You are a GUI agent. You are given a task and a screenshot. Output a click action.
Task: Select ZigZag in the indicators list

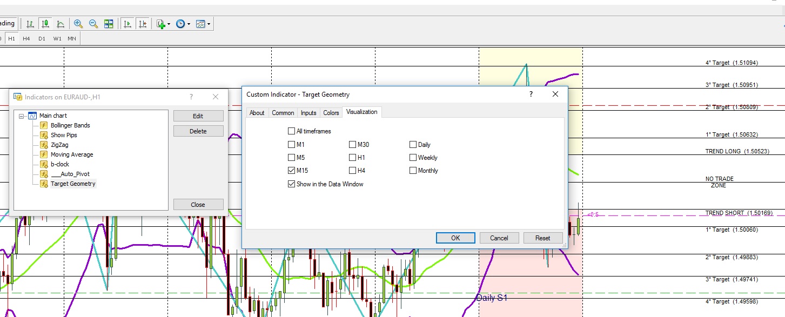click(x=59, y=145)
